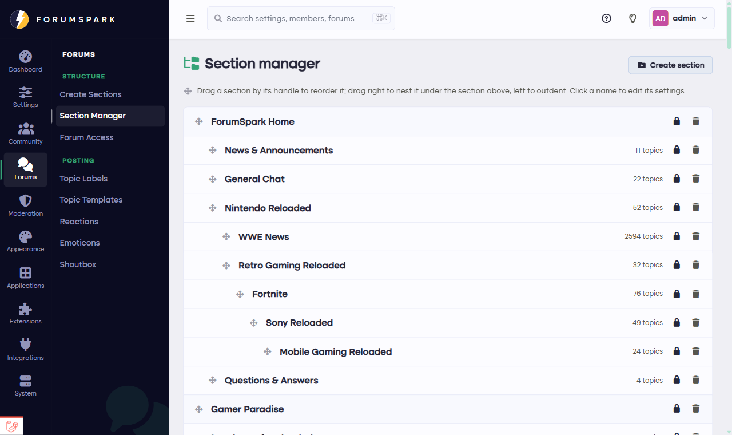Image resolution: width=732 pixels, height=435 pixels.
Task: Click trash icon for General Chat
Action: pyautogui.click(x=696, y=179)
